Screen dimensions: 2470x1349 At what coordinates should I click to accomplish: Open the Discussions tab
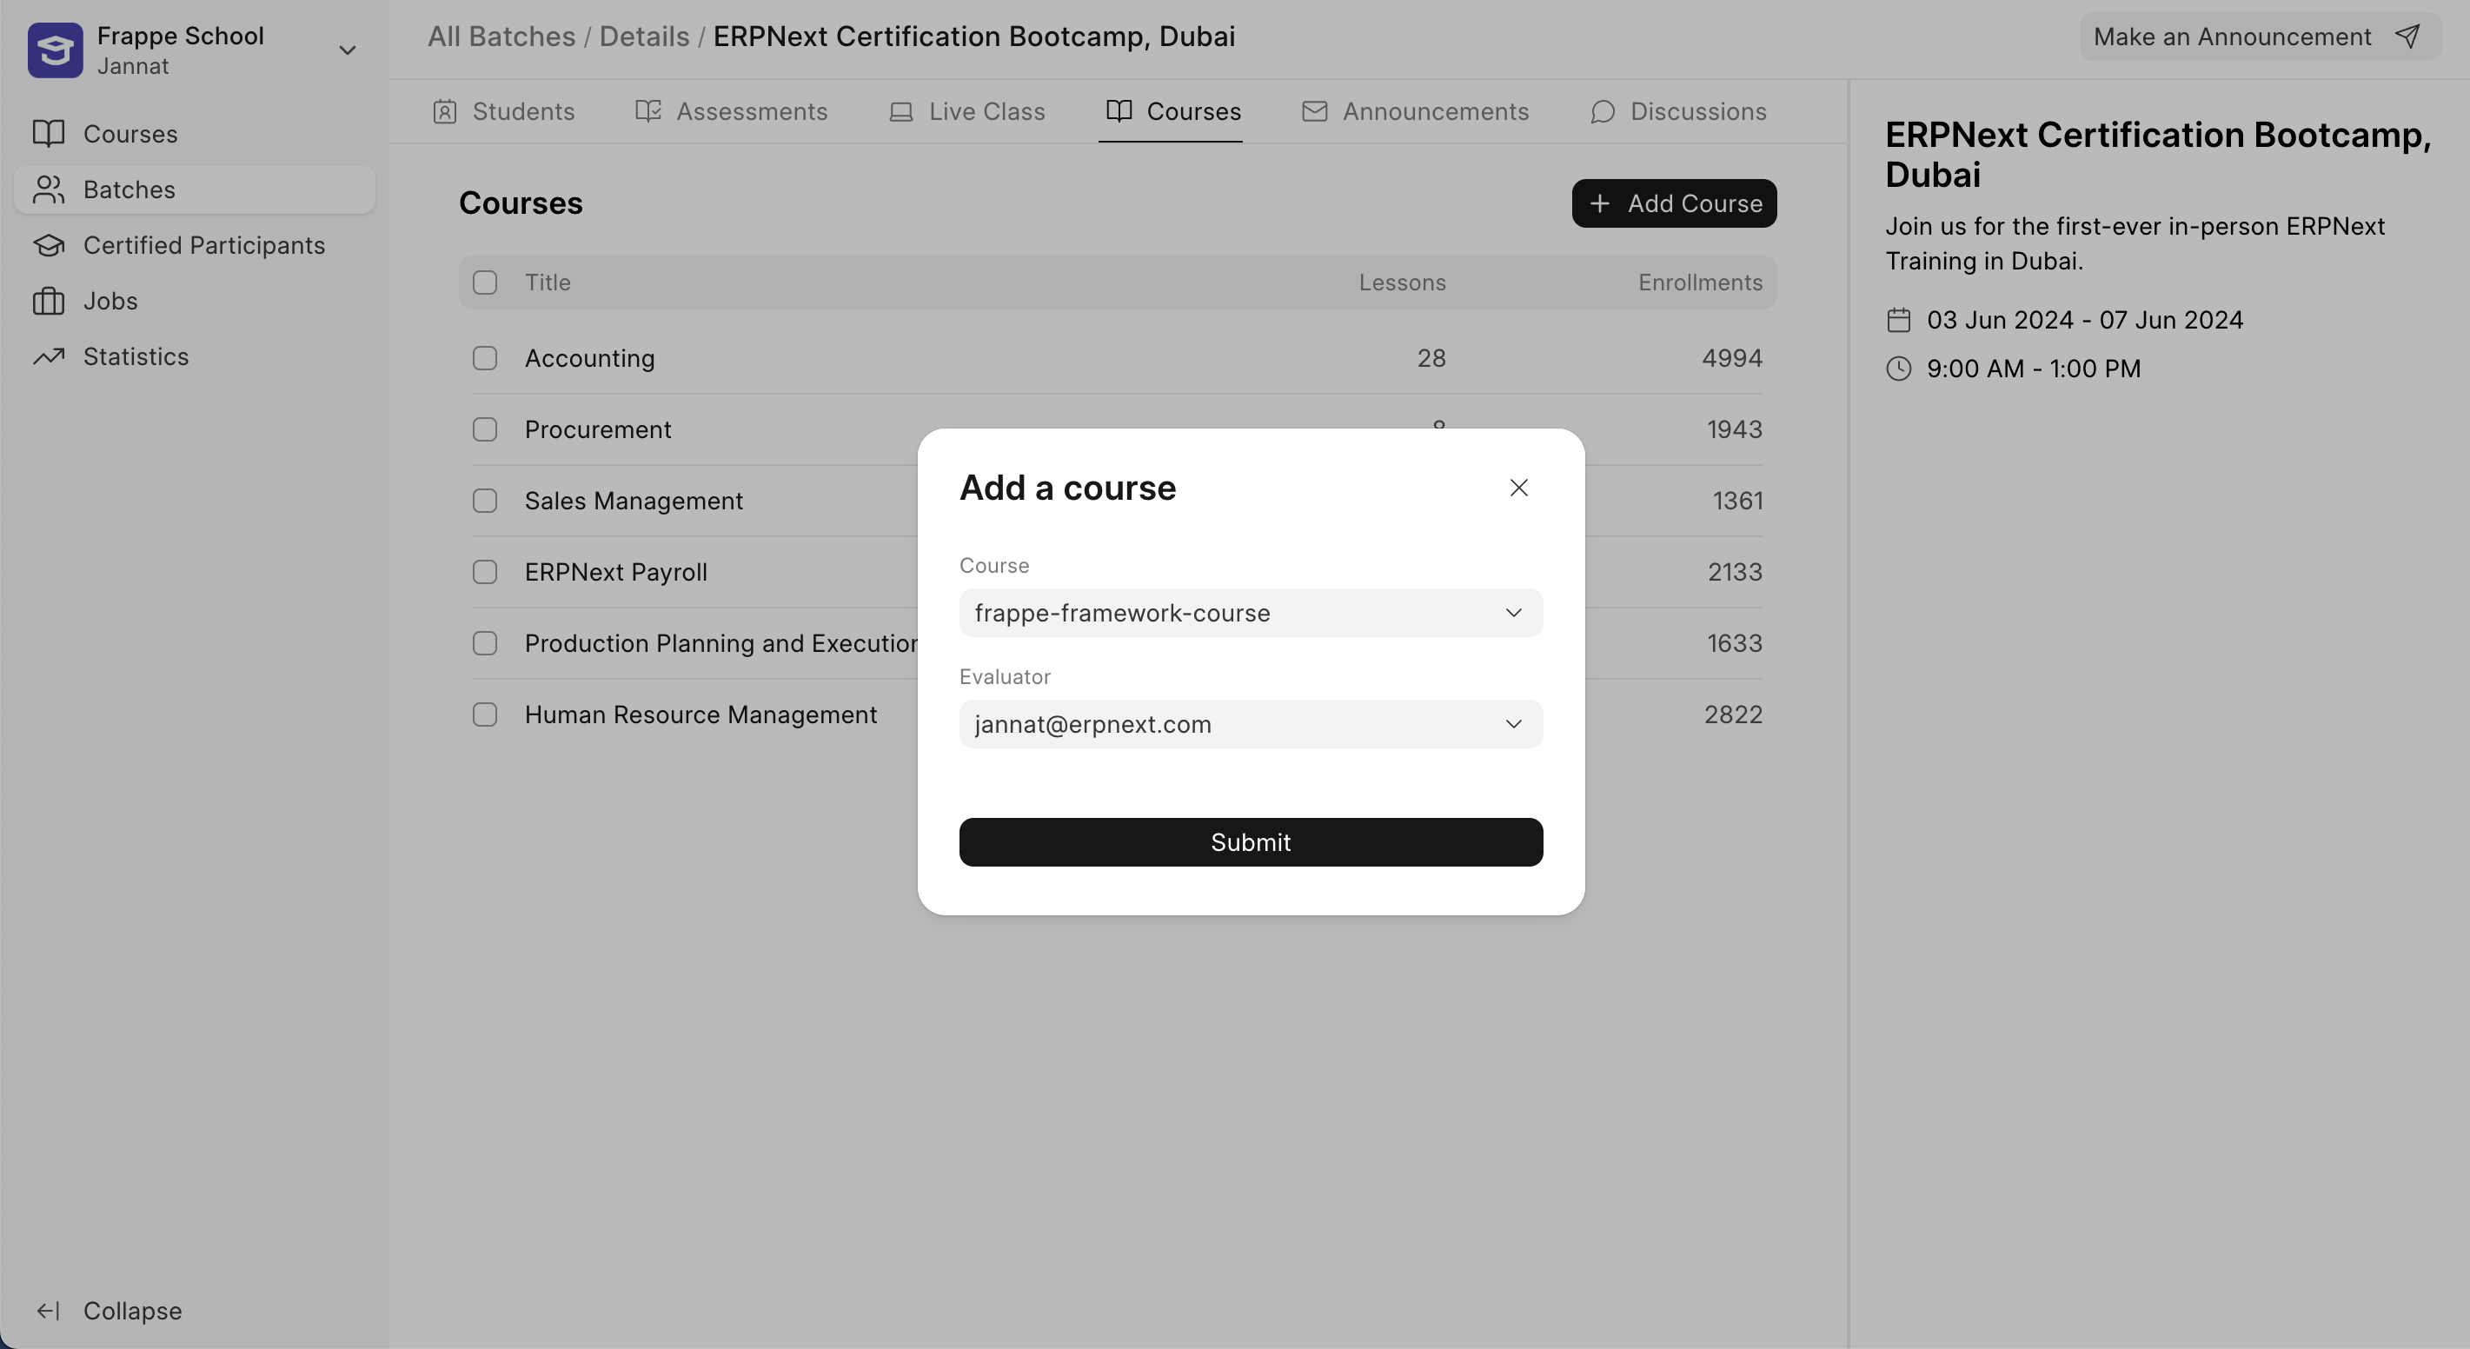coord(1678,111)
